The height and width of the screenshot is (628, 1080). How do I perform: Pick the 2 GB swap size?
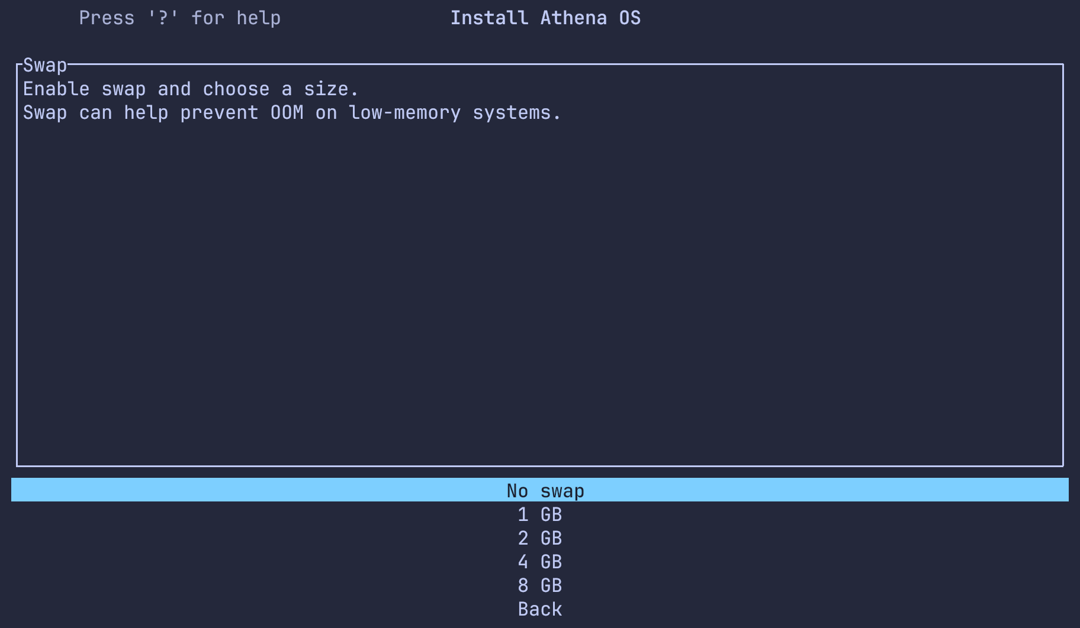(539, 538)
